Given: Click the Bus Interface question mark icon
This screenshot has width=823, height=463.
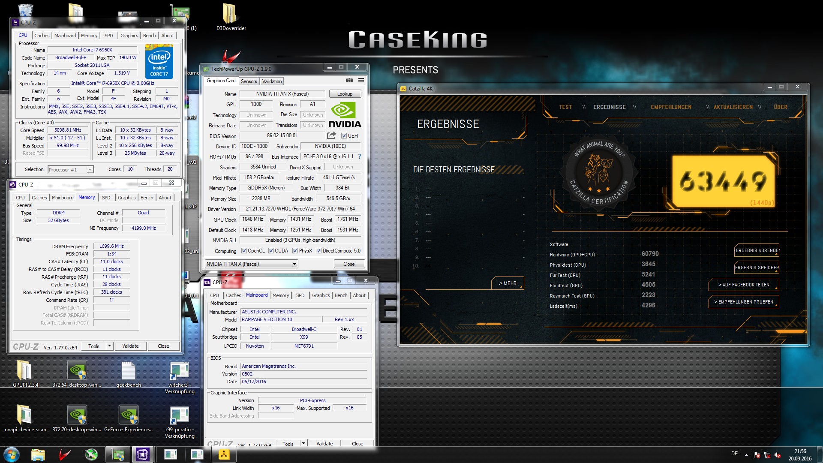Looking at the screenshot, I should 360,156.
